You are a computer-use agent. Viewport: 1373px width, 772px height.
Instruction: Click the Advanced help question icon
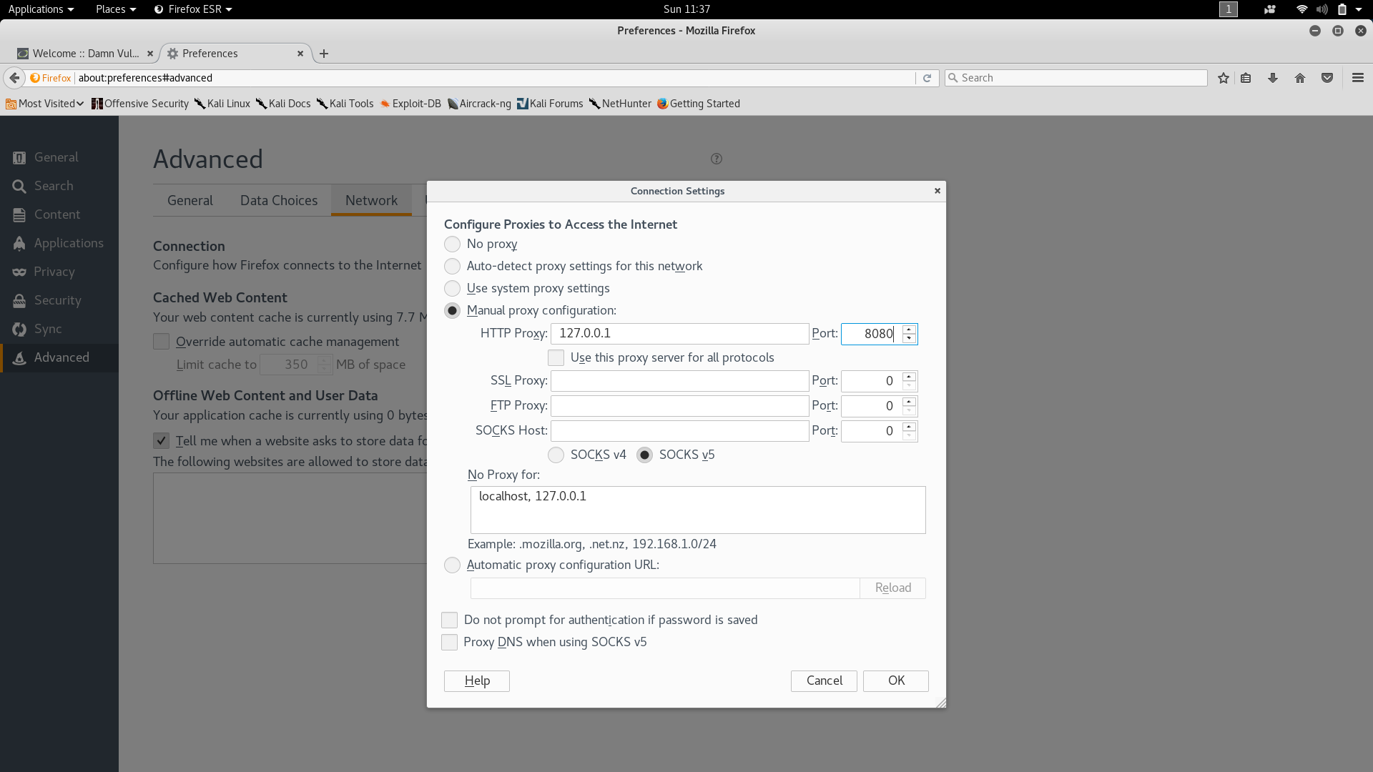(717, 159)
